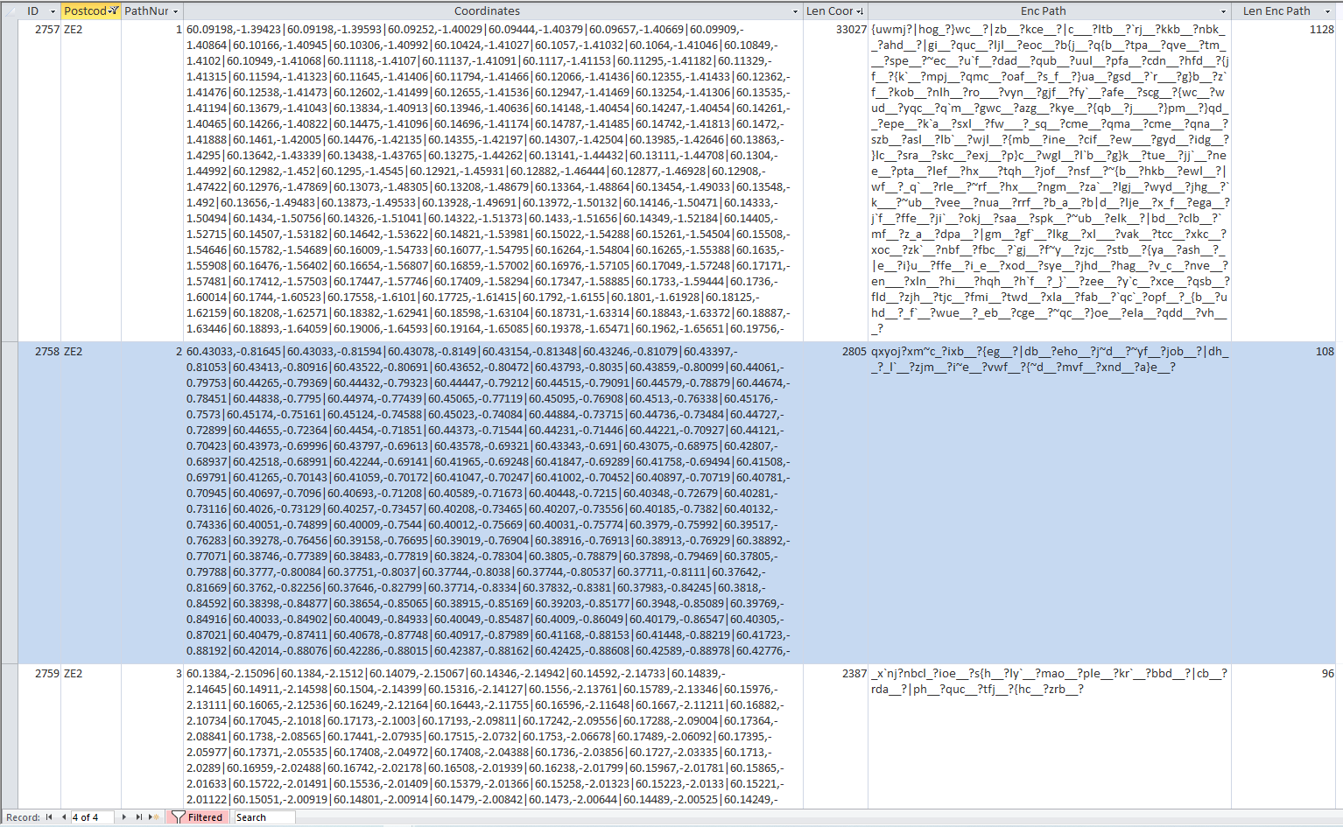Click the Search box
This screenshot has width=1343, height=827.
click(x=264, y=817)
